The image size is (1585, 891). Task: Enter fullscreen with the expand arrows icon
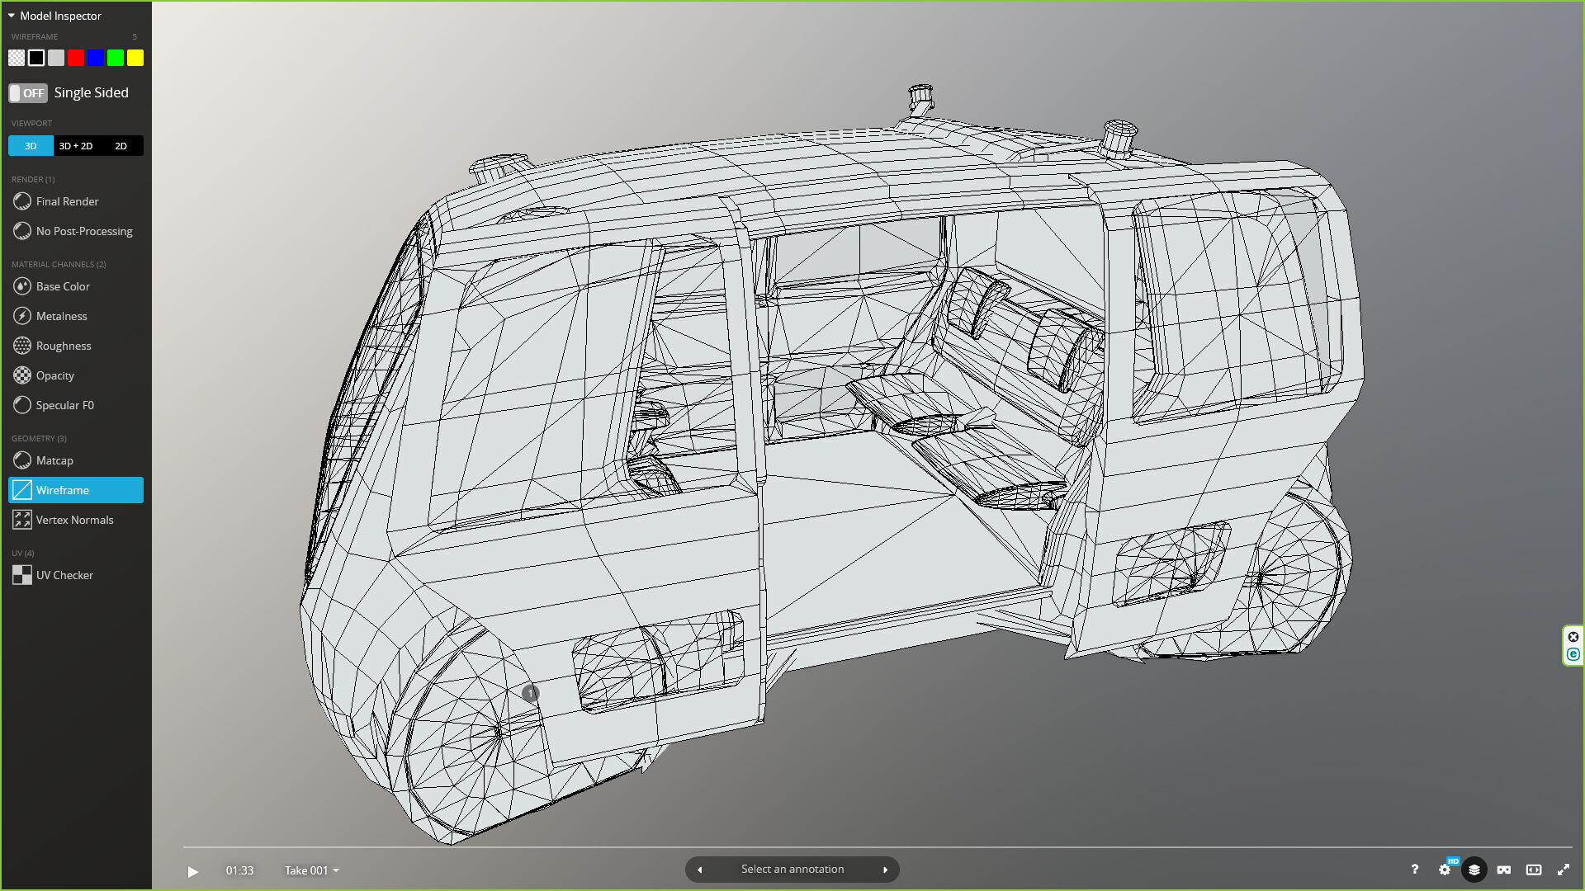click(x=1563, y=870)
